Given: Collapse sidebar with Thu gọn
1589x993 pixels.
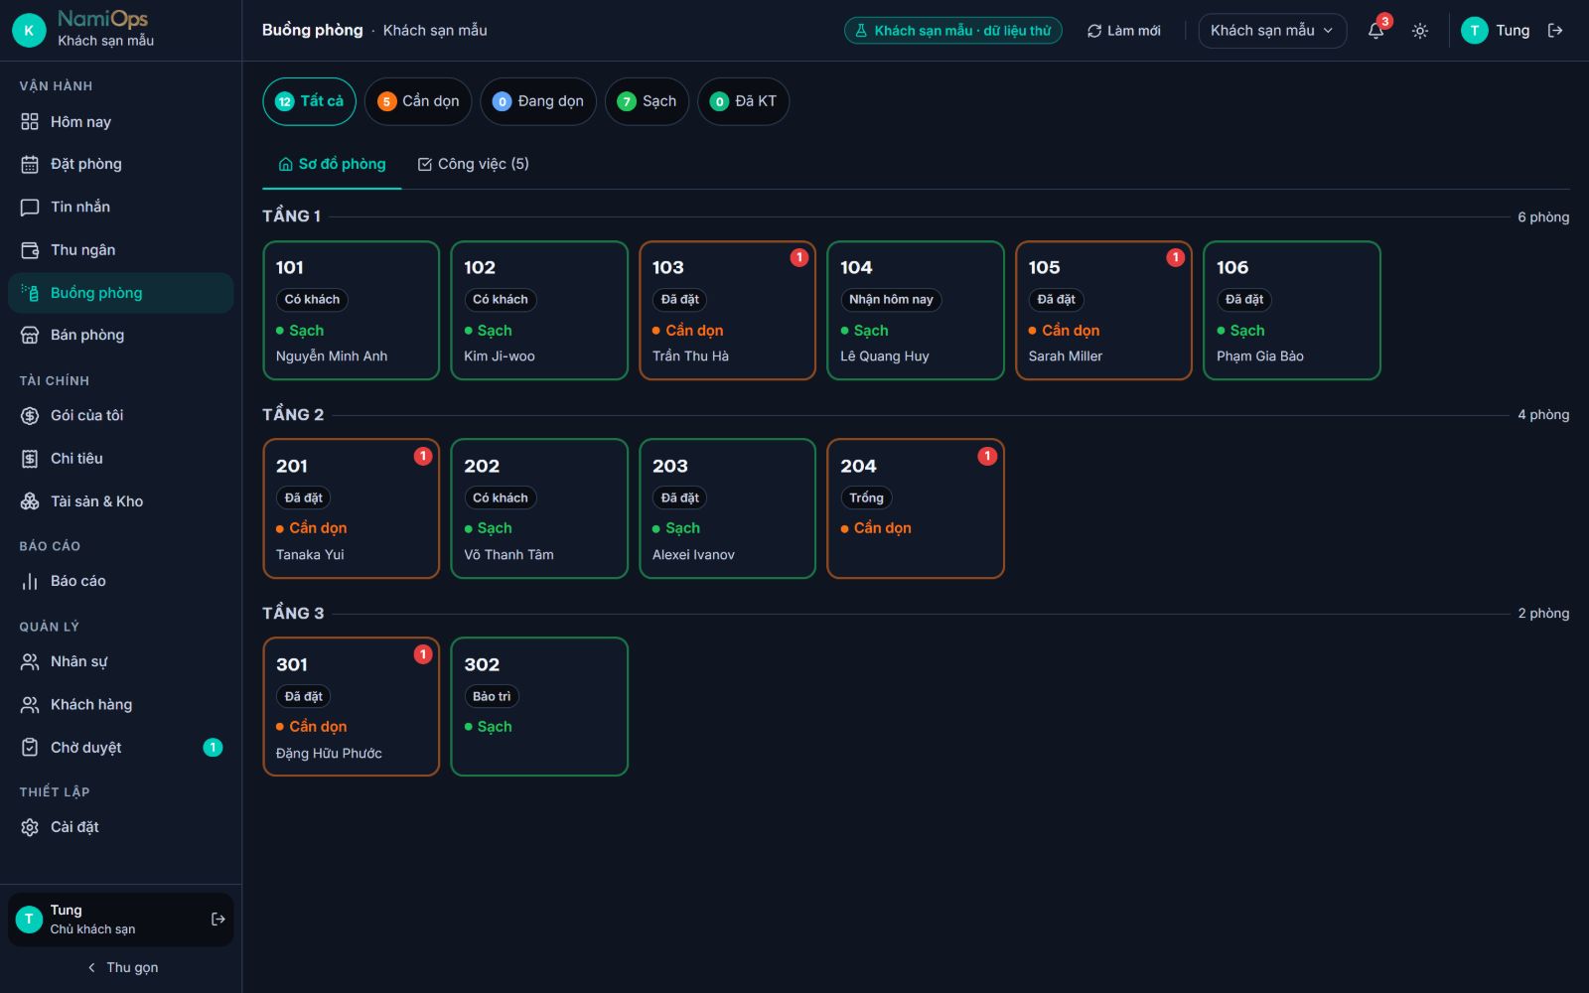Looking at the screenshot, I should (x=121, y=967).
